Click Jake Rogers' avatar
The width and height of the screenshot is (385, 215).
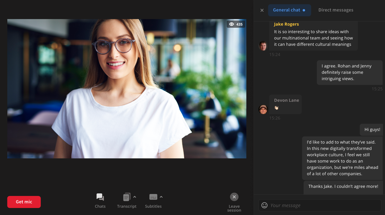click(x=263, y=46)
